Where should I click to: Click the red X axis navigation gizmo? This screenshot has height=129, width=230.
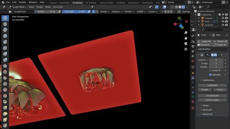pos(175,24)
